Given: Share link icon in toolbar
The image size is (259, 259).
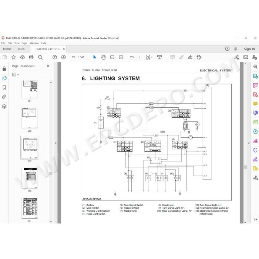Looking at the screenshot, I should coord(237,57).
